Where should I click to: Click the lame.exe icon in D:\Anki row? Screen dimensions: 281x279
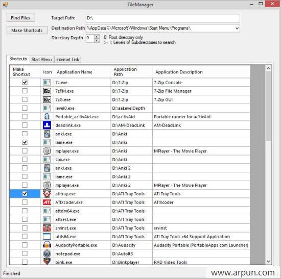point(47,142)
